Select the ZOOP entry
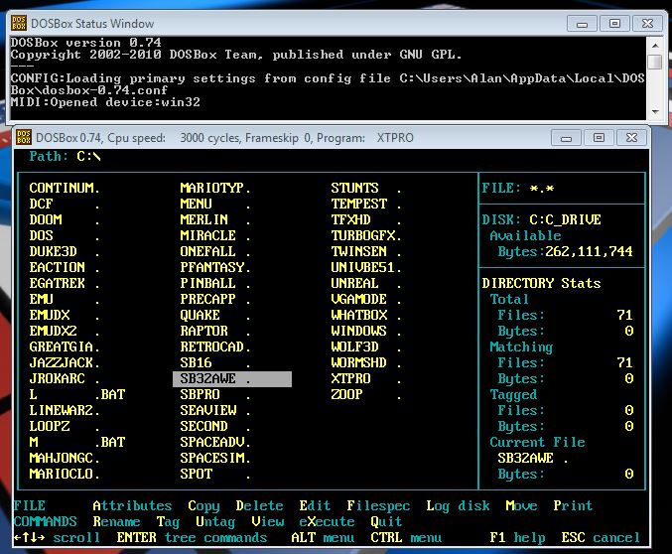This screenshot has width=672, height=554. 366,394
